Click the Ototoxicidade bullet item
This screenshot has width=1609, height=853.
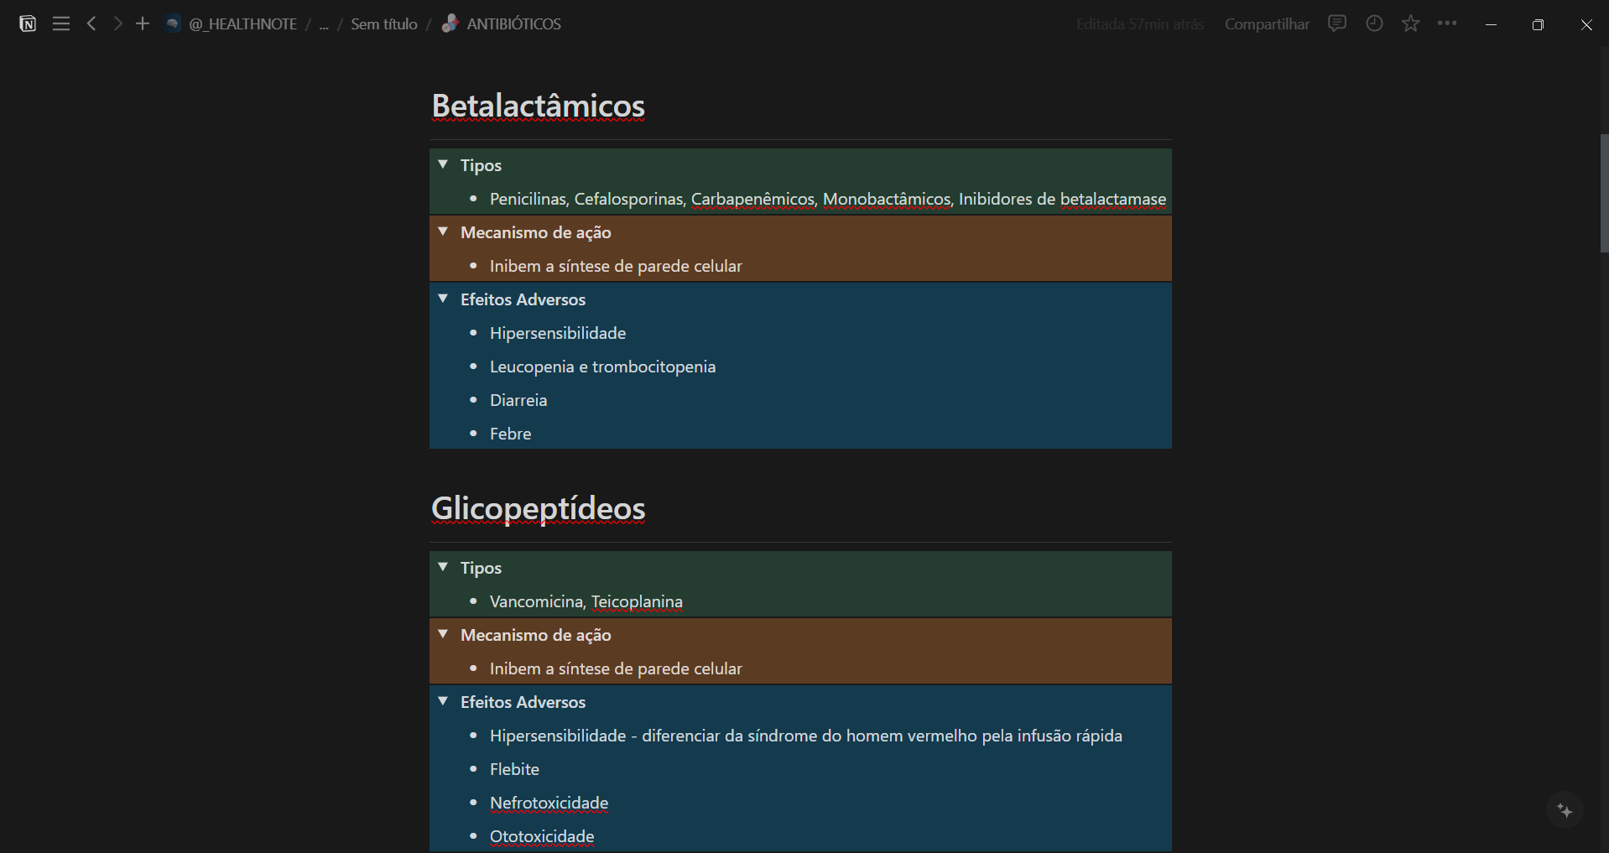pyautogui.click(x=542, y=836)
